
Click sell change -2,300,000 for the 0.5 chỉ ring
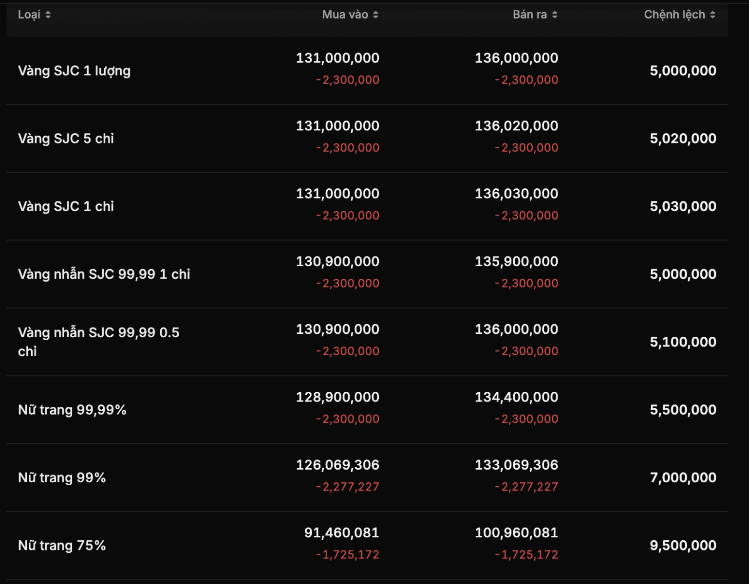click(527, 351)
